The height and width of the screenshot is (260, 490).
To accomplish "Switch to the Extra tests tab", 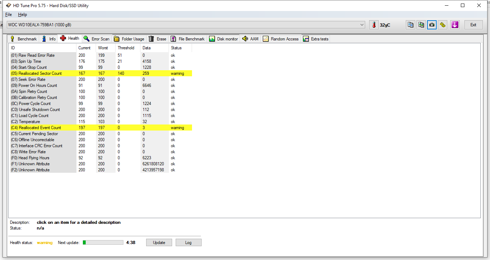I will tap(316, 39).
